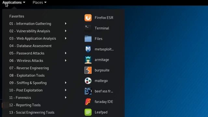Open the Terminal icon
Viewport: 208px width, 117px height.
[x=88, y=28]
